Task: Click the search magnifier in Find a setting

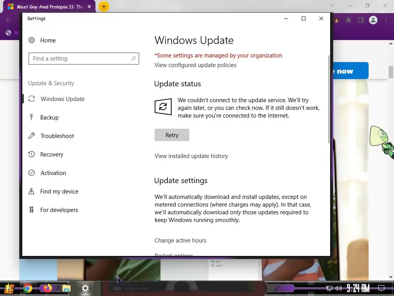Action: pyautogui.click(x=134, y=59)
